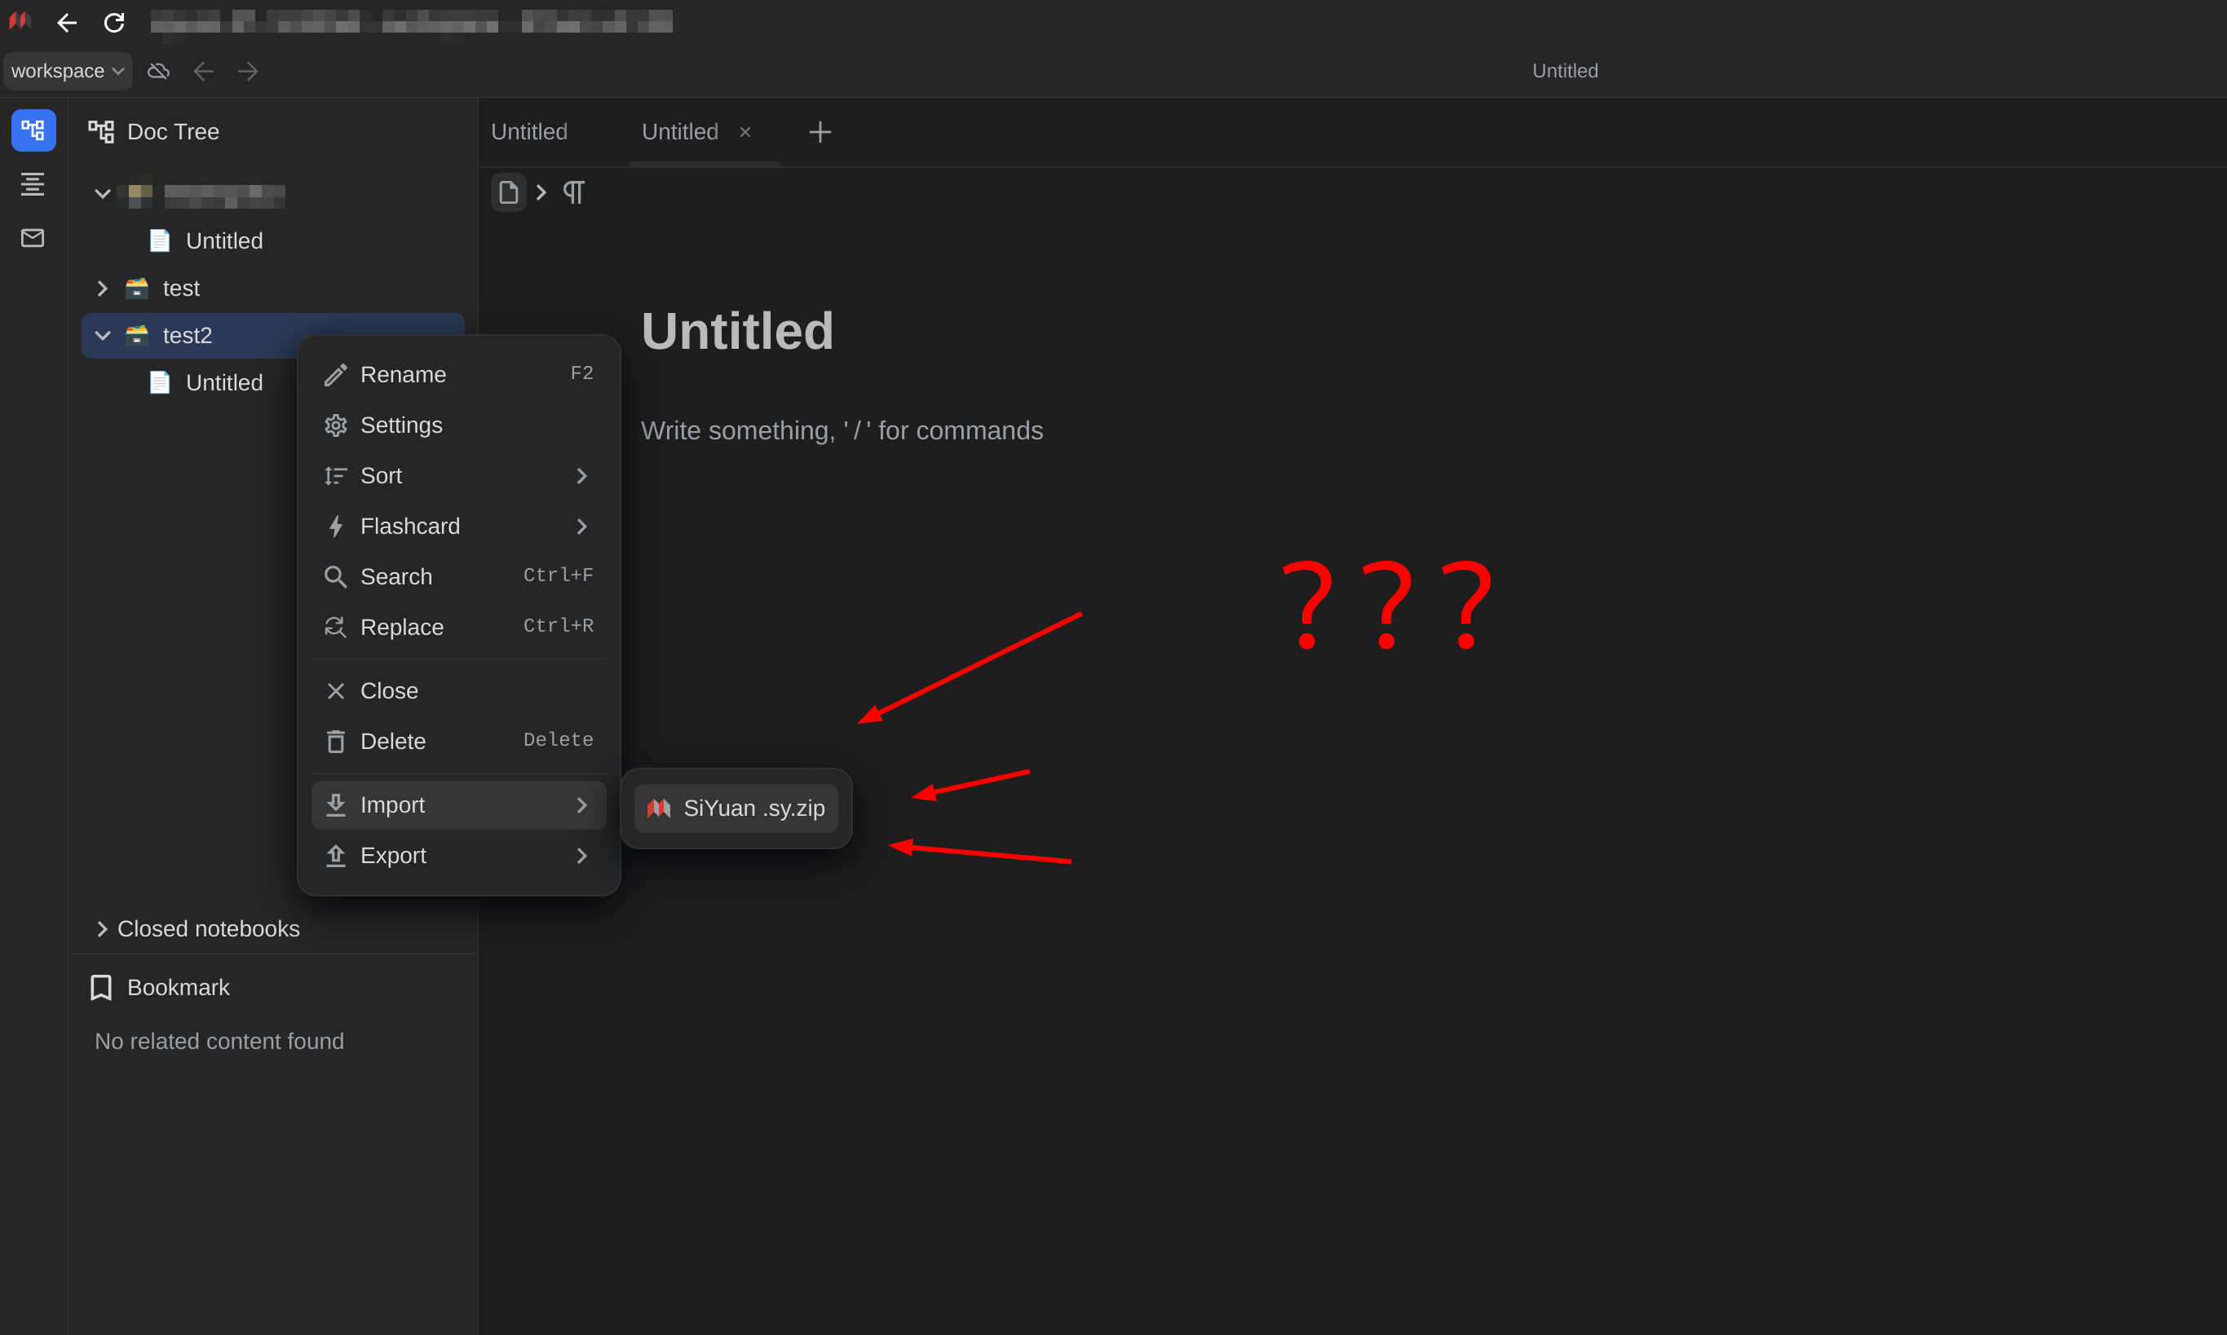The image size is (2227, 1335).
Task: Click the browser reload icon
Action: click(114, 23)
